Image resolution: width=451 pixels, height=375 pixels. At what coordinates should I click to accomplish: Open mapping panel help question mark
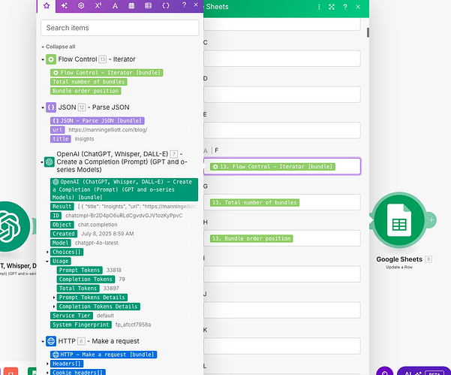coord(184,5)
